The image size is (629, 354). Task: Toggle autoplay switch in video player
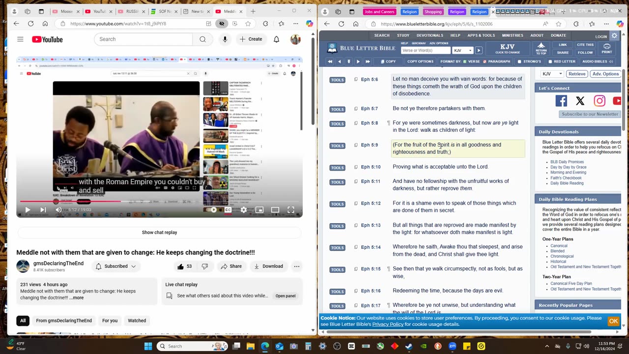tap(212, 210)
